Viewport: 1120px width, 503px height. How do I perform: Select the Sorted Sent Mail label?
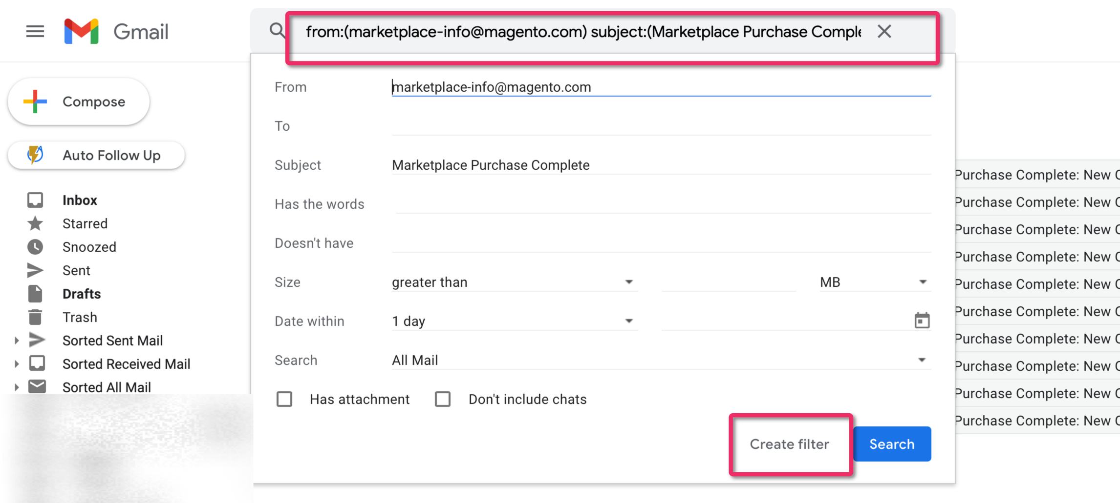[112, 341]
